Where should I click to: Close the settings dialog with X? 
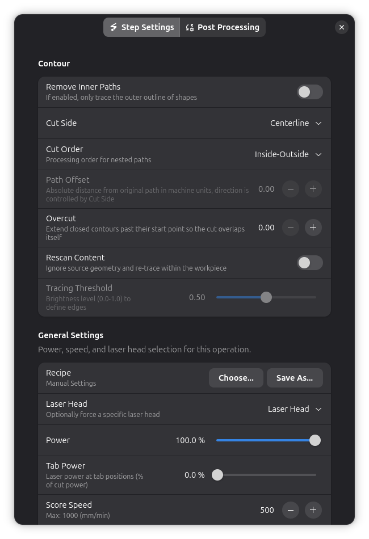tap(342, 27)
